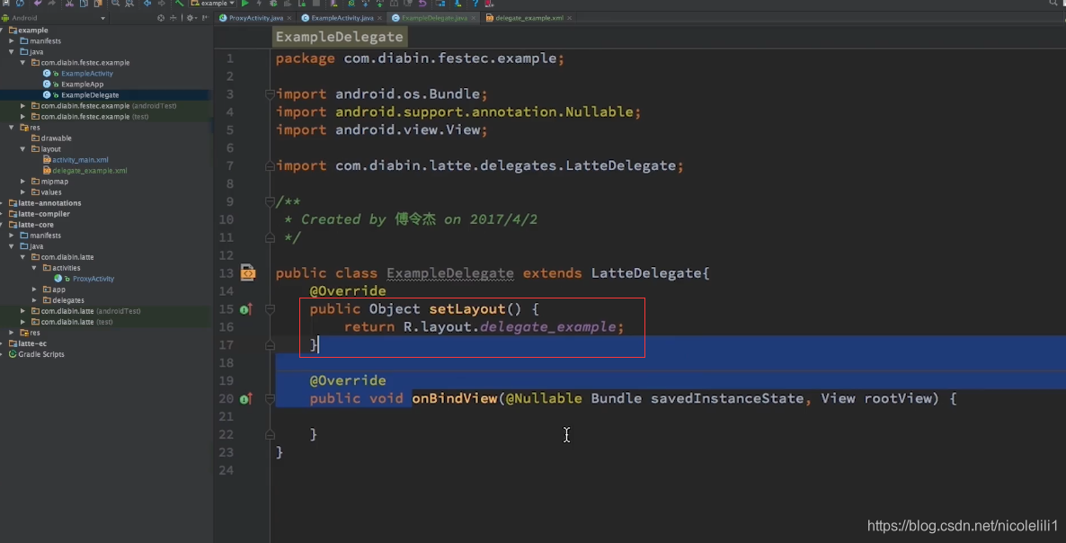1066x543 pixels.
Task: Expand com.diabin.festec.example (androidTest) package
Action: [x=23, y=106]
